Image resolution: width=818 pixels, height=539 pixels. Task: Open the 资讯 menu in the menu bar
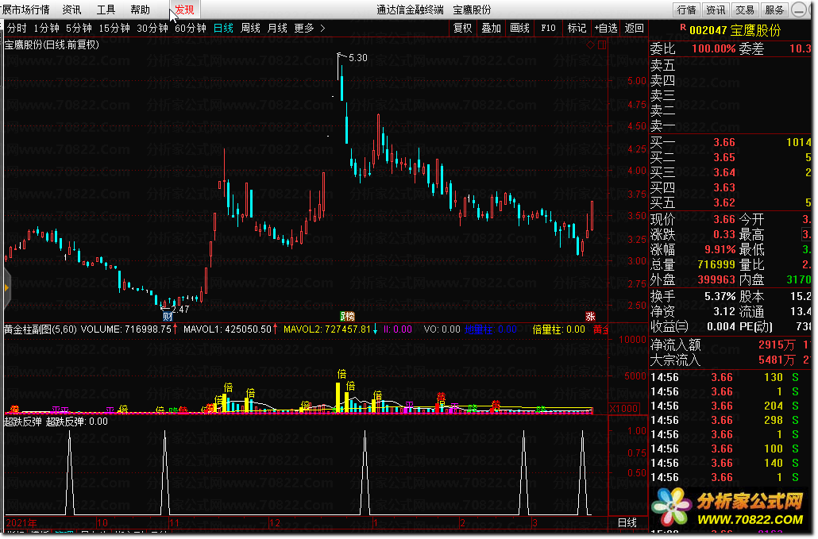coord(71,10)
